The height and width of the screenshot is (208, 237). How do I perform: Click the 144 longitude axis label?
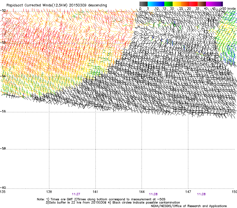142,192
